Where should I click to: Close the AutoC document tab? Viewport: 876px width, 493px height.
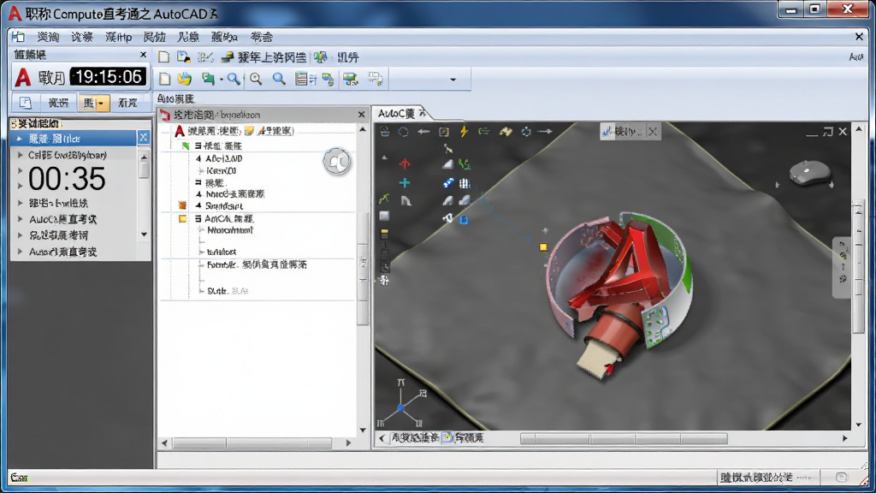click(423, 113)
